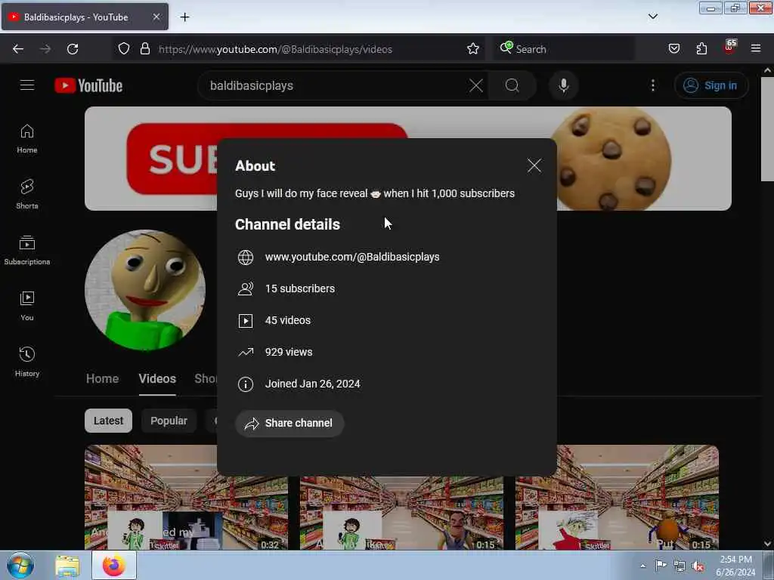
Task: Click the channel URL www.youtube.com/@Baldibasicplays
Action: [x=352, y=257]
